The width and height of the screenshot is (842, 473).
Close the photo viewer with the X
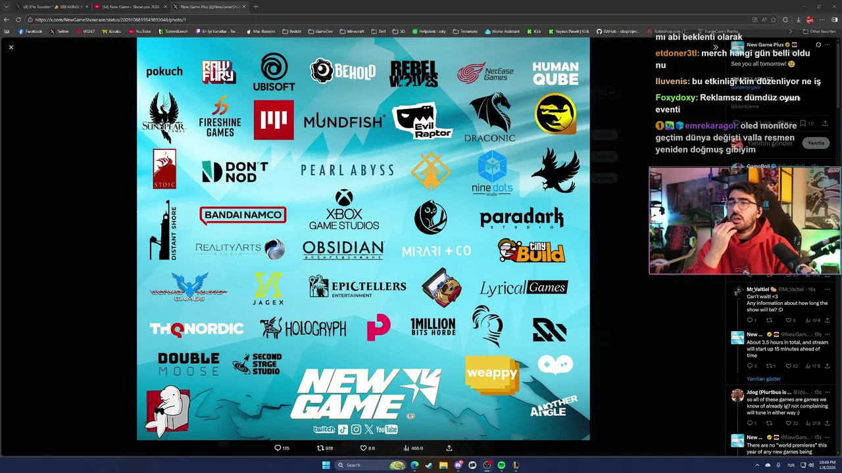11,47
